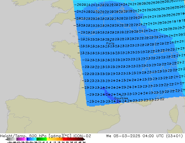Pick the magenta segment of the color scale

[23, 139]
